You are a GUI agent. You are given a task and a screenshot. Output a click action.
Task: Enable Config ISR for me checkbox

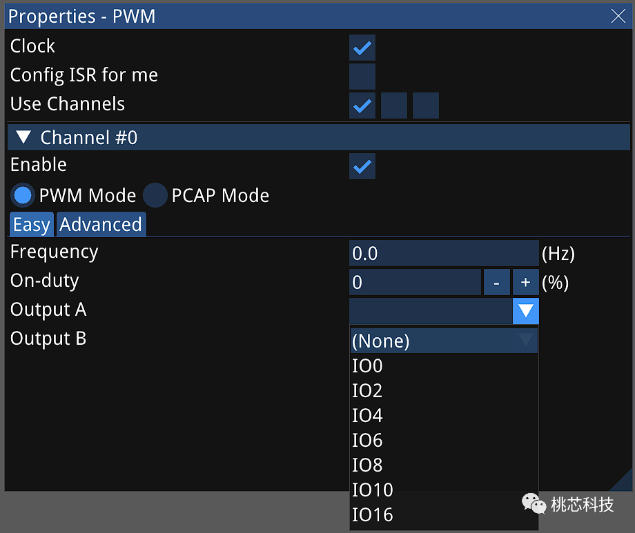(x=362, y=77)
